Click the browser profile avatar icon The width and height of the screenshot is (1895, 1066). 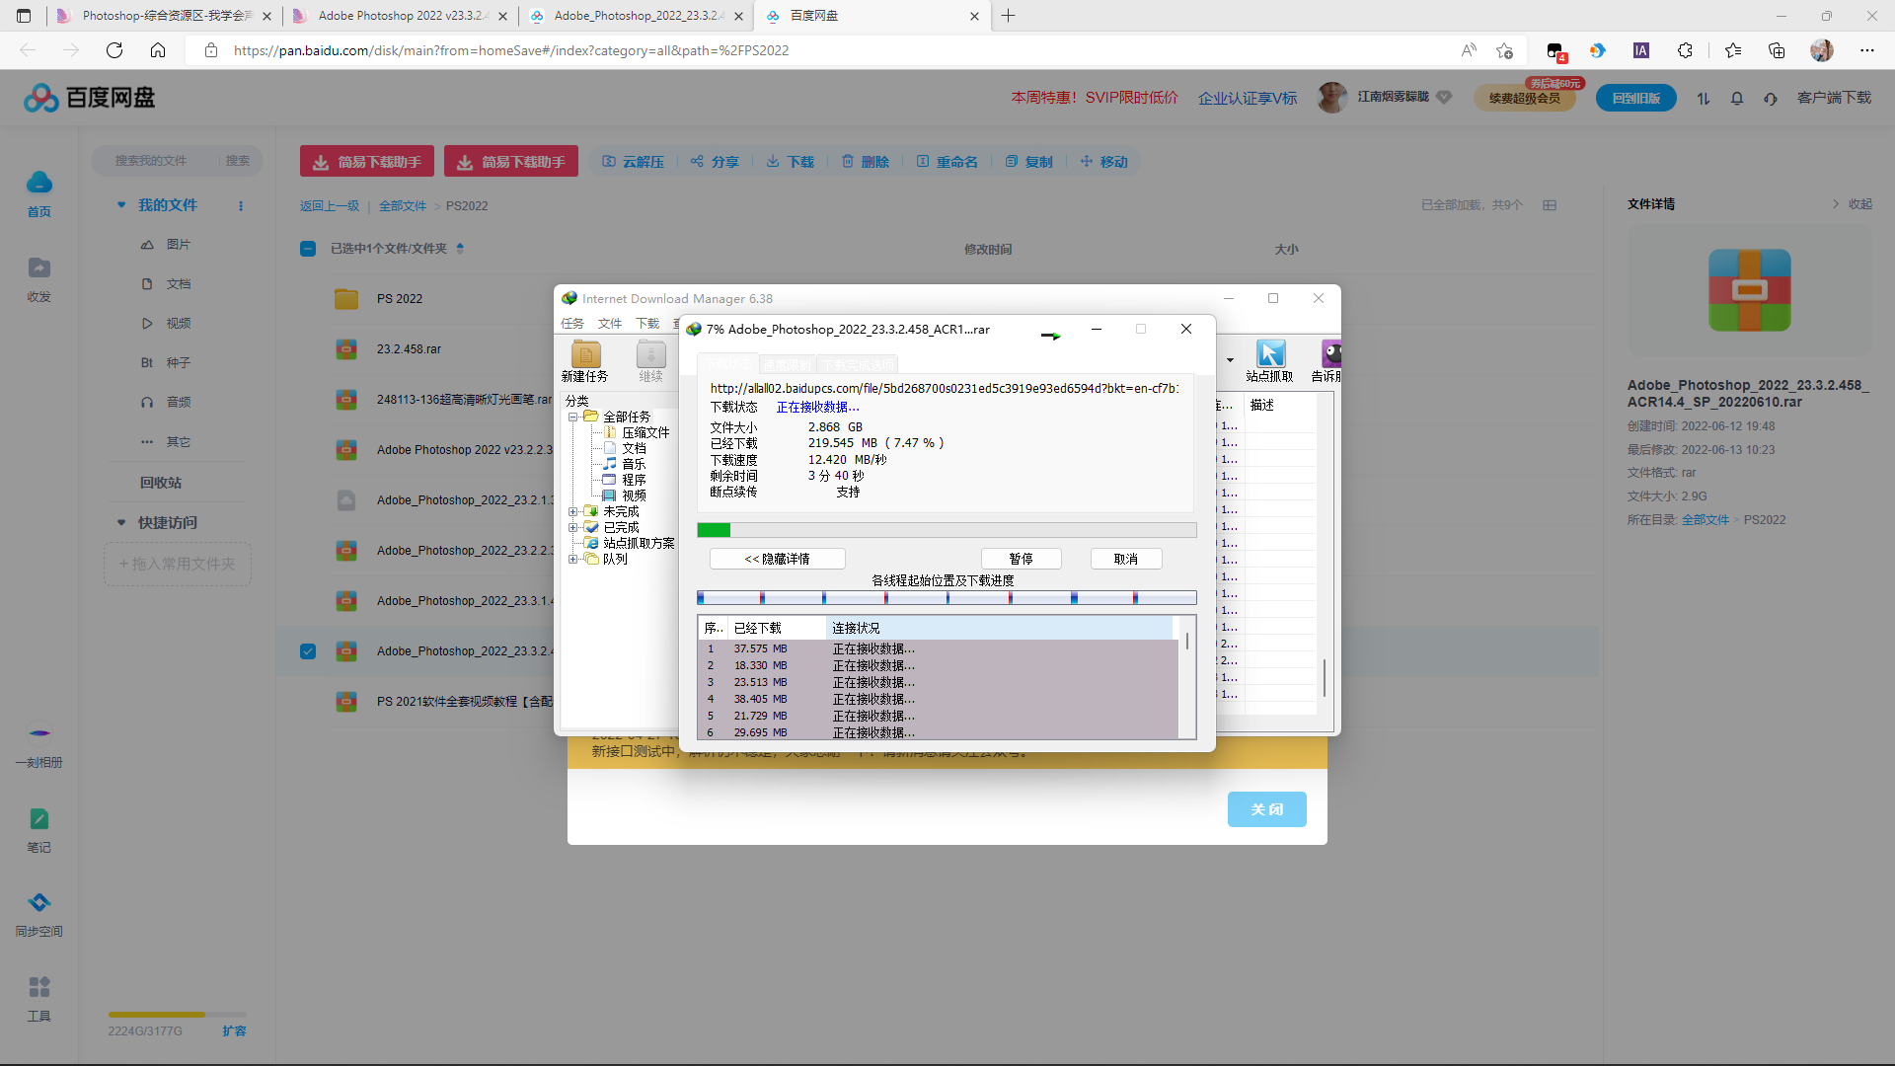point(1822,50)
